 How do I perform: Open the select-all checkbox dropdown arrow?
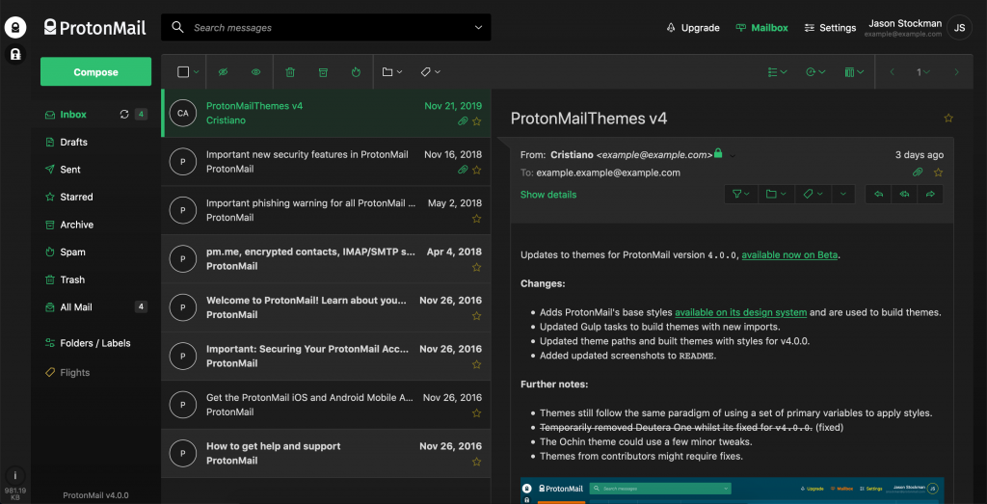pyautogui.click(x=197, y=72)
